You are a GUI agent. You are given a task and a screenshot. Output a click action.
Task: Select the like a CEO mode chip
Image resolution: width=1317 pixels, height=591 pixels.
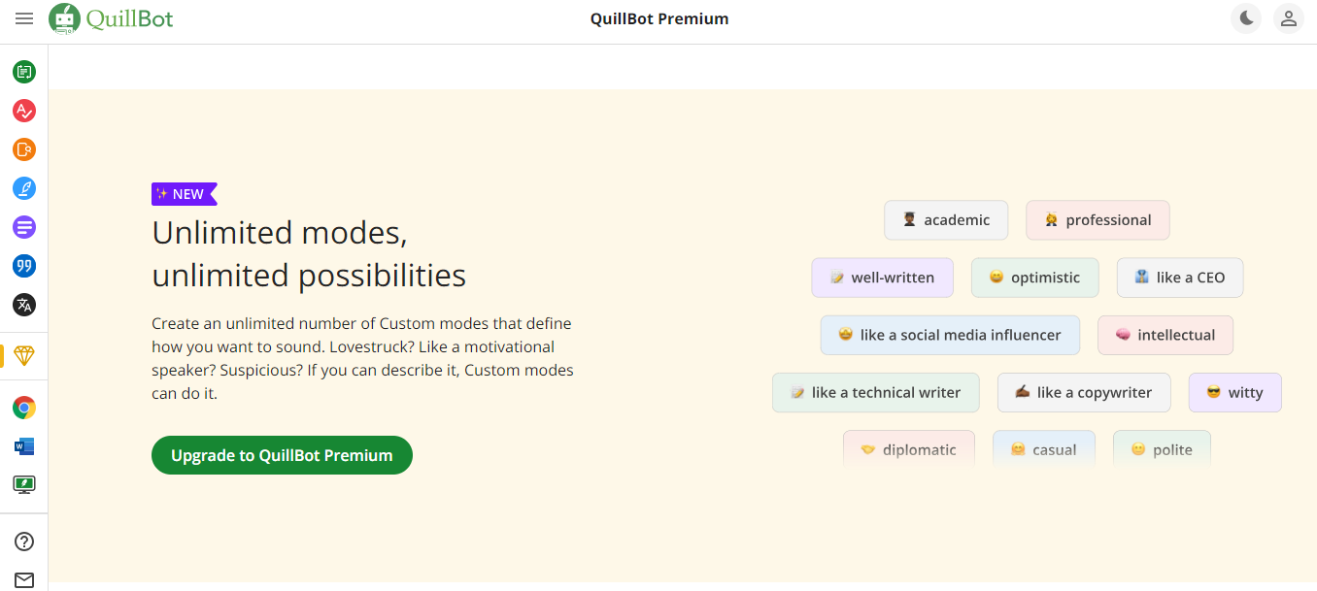click(x=1179, y=278)
